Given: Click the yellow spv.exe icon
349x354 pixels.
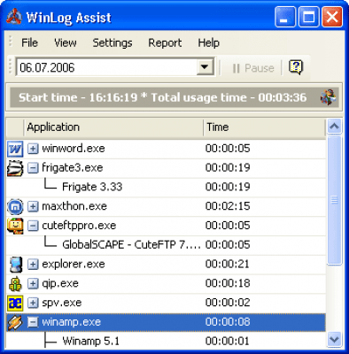Looking at the screenshot, I should [15, 303].
